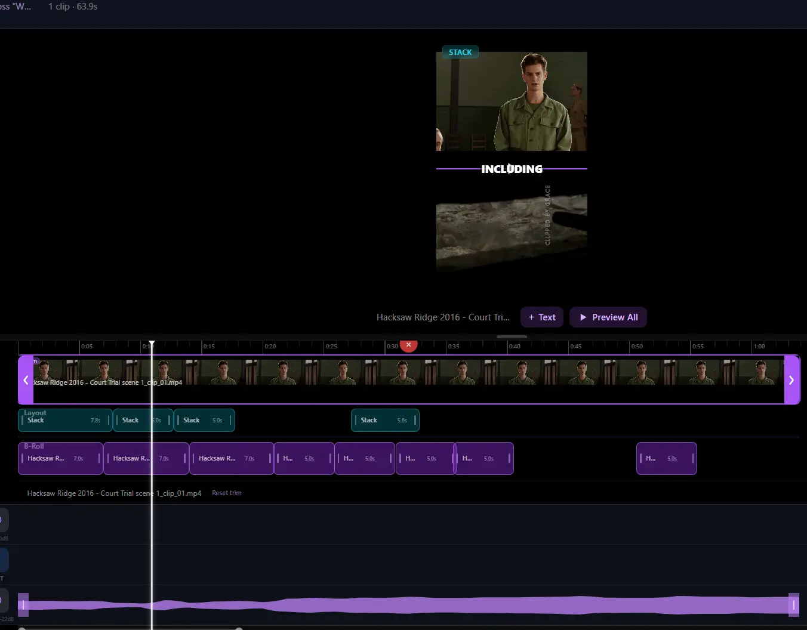
Task: Click the red X marker on the timeline ruler
Action: coord(408,345)
